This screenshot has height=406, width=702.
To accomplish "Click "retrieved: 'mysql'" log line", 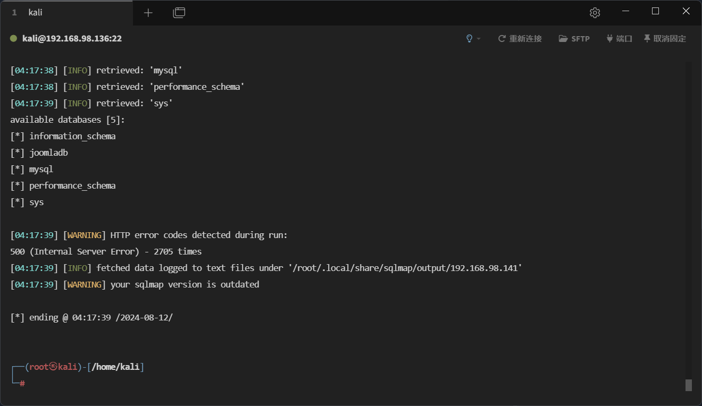I will pos(139,70).
